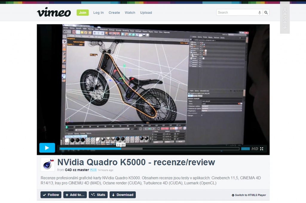Click the green Join button
Viewport: 306px width, 203px height.
pyautogui.click(x=82, y=13)
